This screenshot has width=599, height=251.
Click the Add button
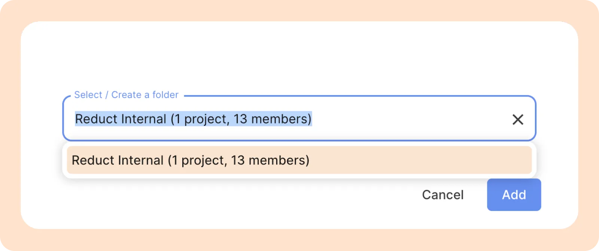(x=514, y=195)
